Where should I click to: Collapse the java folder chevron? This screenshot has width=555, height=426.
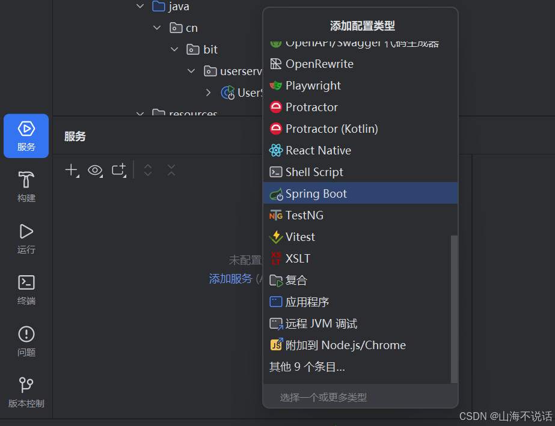[140, 6]
